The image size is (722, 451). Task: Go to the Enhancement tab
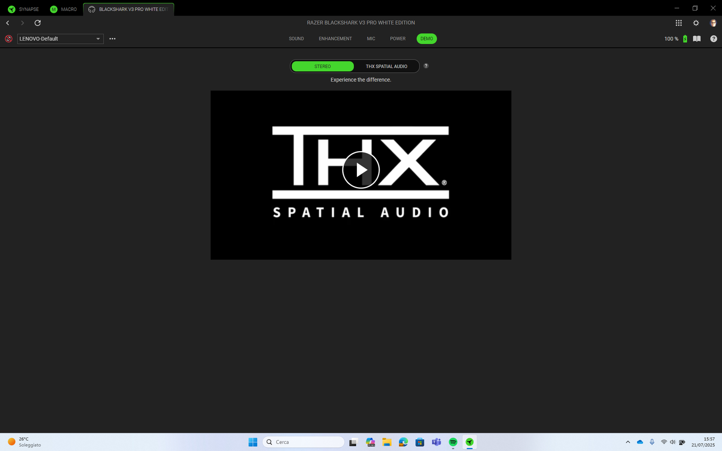pyautogui.click(x=335, y=39)
